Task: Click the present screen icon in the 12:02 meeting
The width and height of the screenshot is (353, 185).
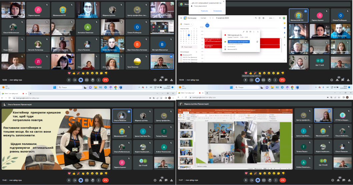Action: (87, 80)
